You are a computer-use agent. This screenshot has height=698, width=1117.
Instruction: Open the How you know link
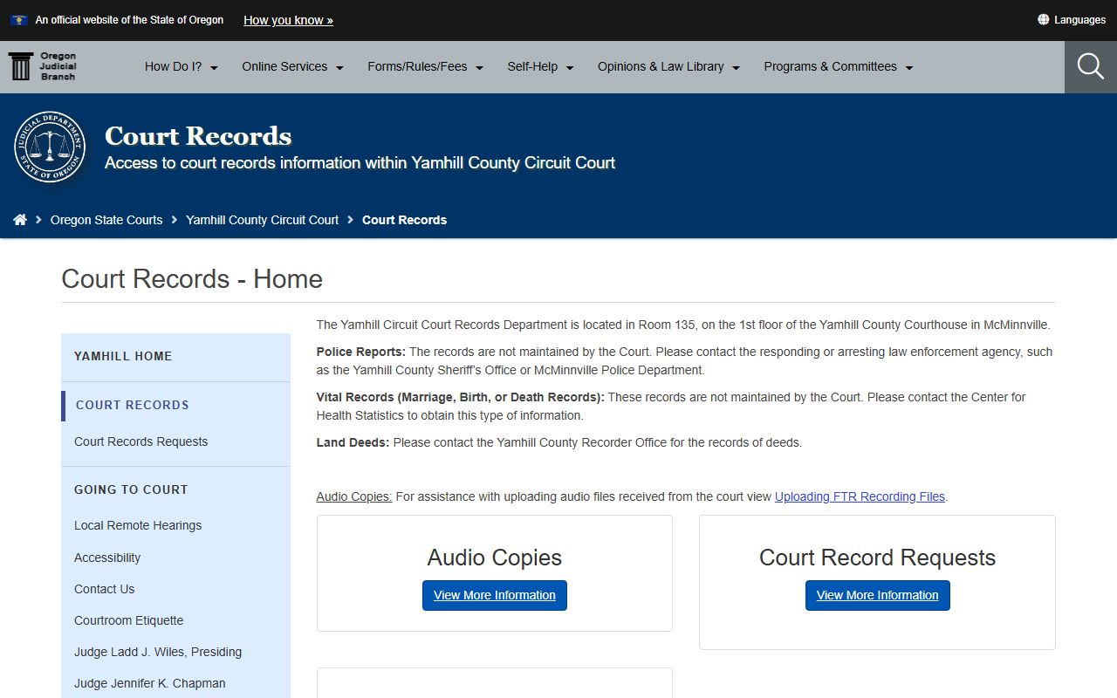288,20
